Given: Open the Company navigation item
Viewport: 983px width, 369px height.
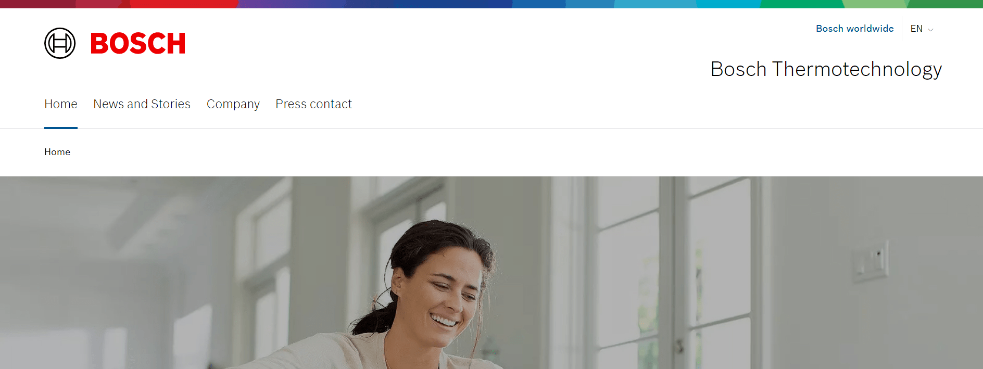Looking at the screenshot, I should (233, 104).
